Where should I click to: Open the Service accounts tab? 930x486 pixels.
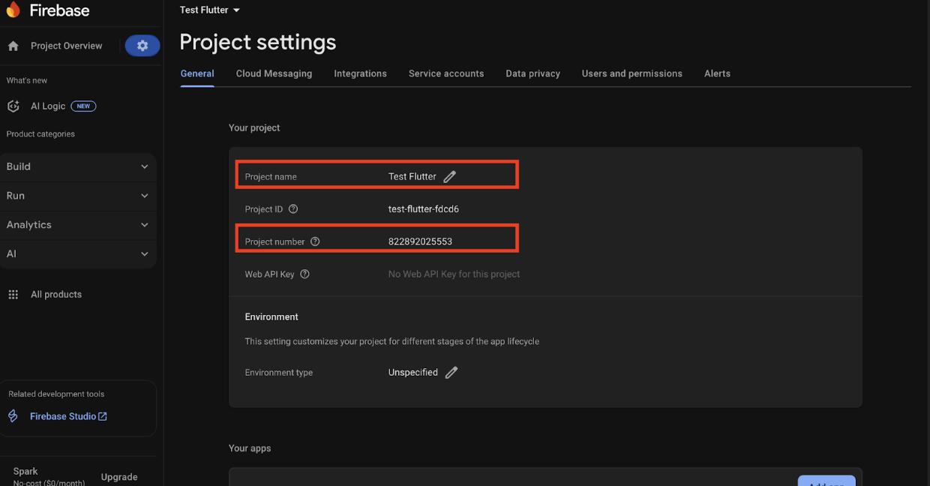coord(446,73)
